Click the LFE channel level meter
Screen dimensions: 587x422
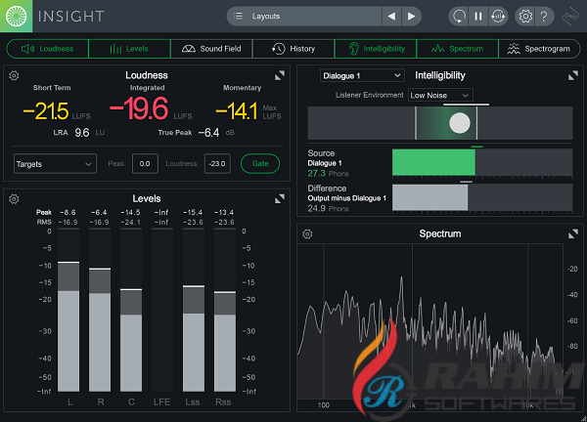[x=162, y=311]
